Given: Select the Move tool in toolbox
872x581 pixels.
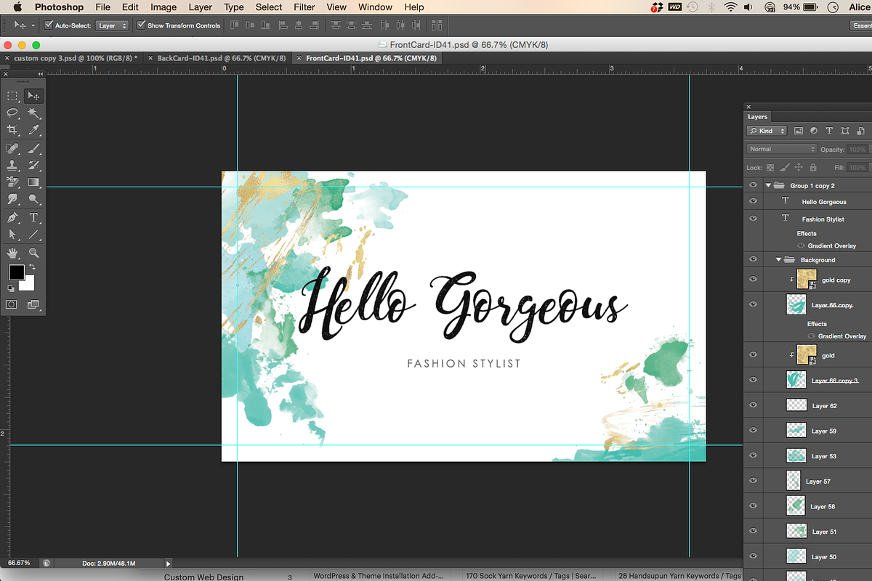Looking at the screenshot, I should 33,96.
